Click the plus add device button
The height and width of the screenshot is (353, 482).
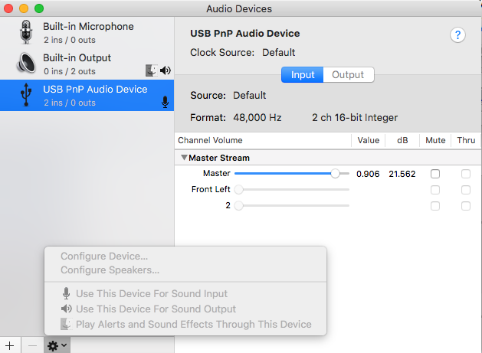click(10, 345)
